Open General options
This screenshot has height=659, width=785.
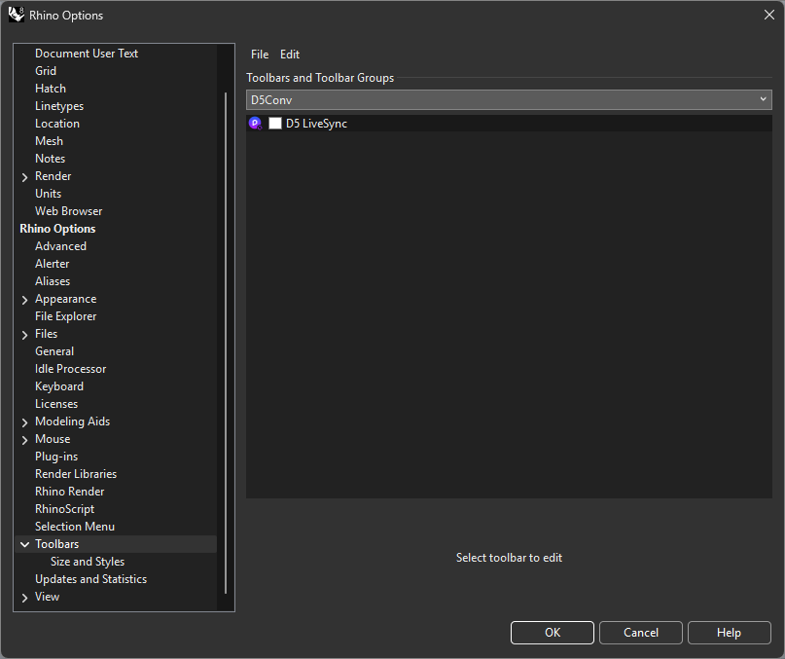tap(54, 351)
